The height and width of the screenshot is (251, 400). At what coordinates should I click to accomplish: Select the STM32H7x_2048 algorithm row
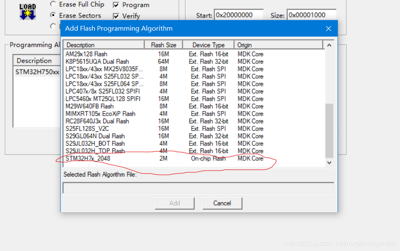(194, 158)
